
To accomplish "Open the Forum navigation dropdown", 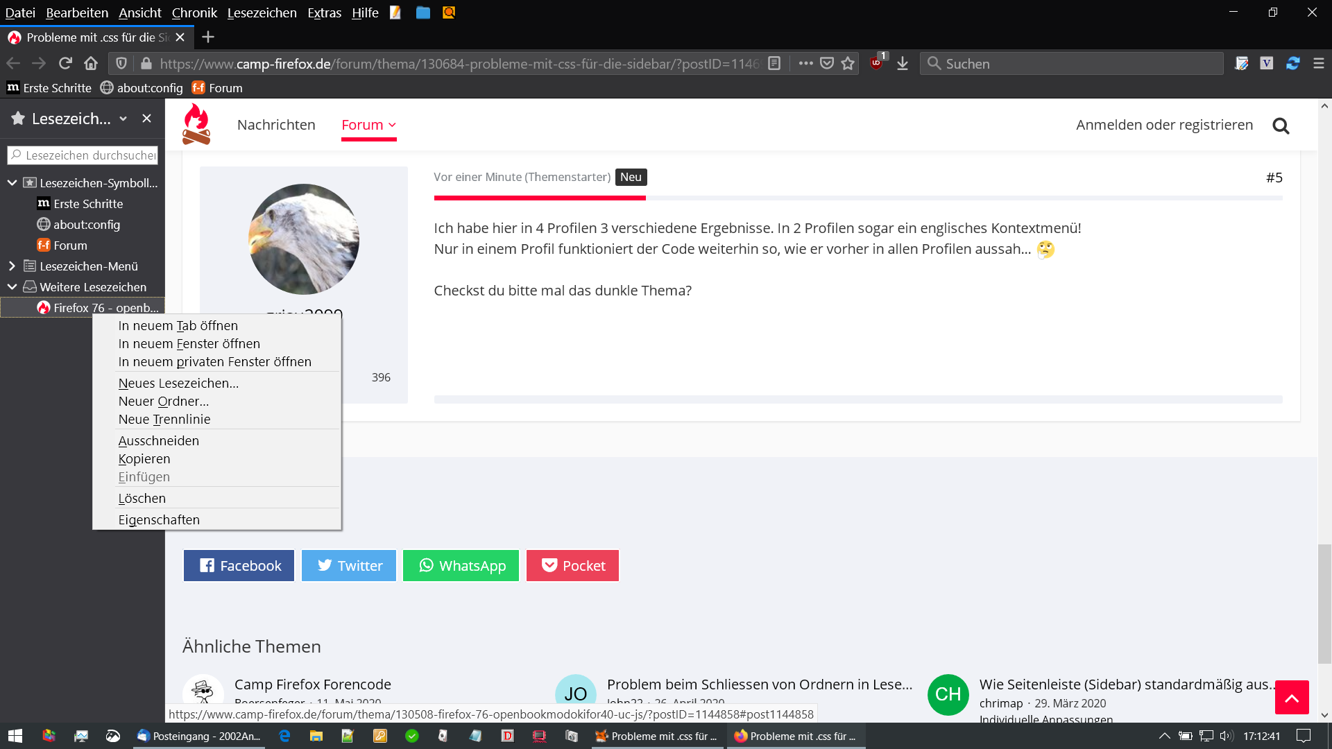I will pos(368,125).
